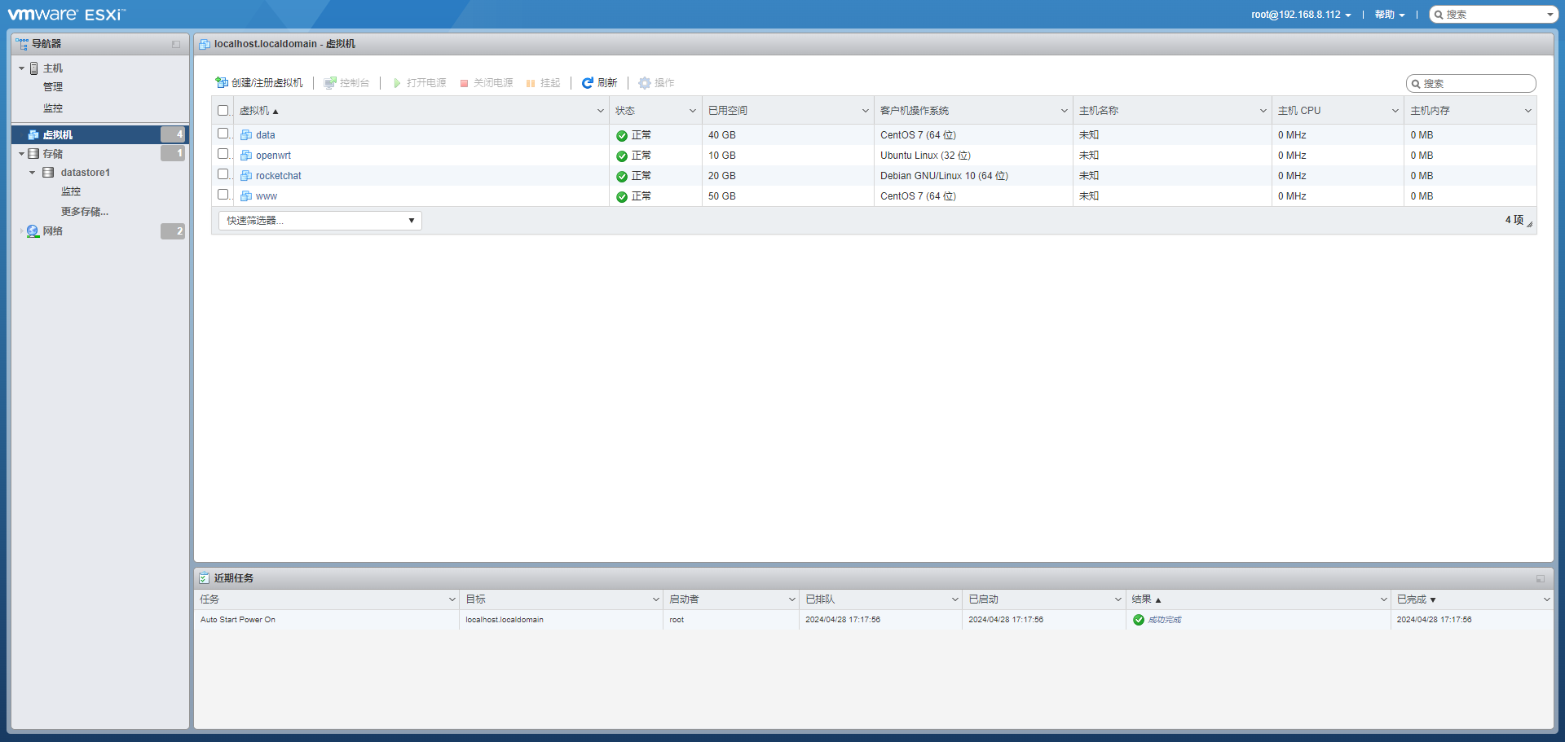The height and width of the screenshot is (742, 1565).
Task: Click the refresh arrow icon
Action: [588, 83]
